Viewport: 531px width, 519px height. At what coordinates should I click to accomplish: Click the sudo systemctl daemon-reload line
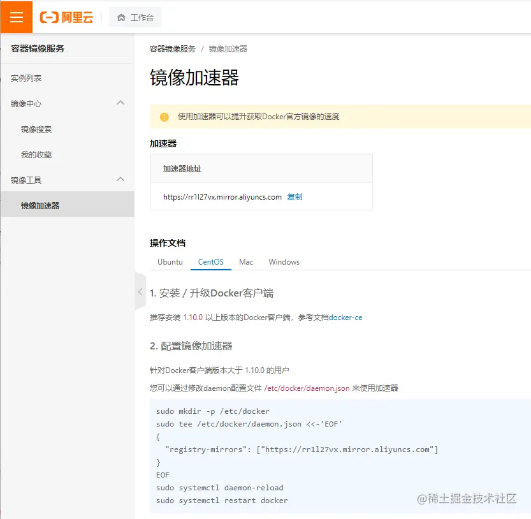coord(220,488)
